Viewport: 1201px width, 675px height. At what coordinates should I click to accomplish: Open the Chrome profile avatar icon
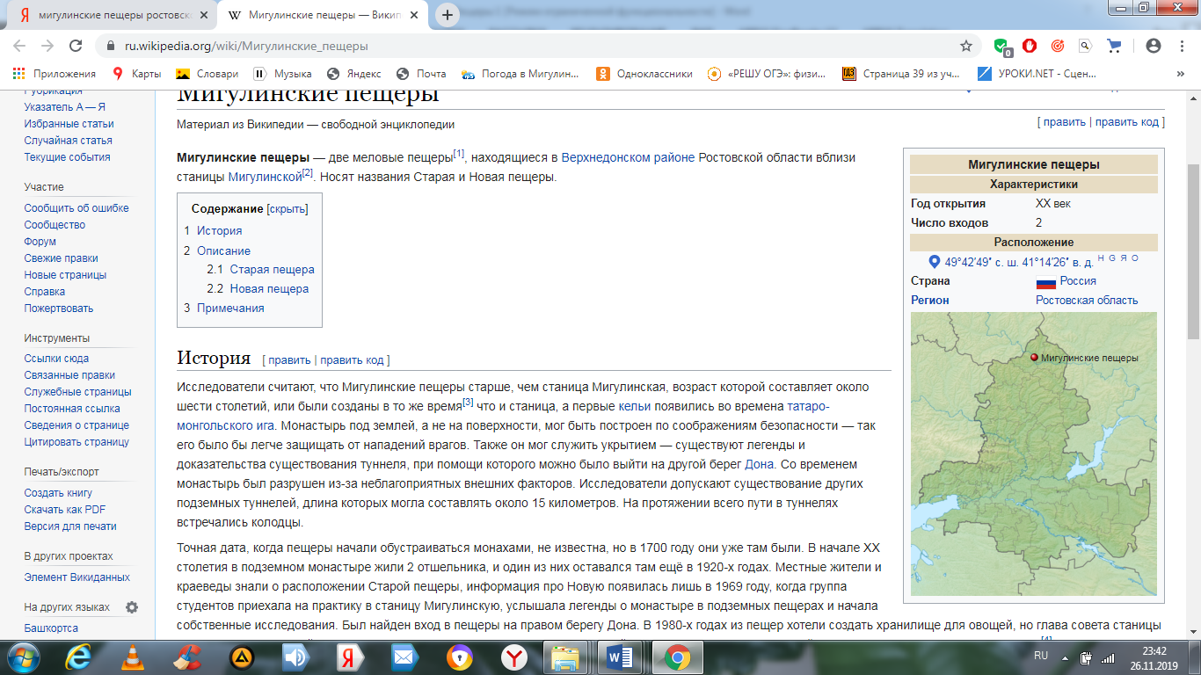click(1154, 46)
